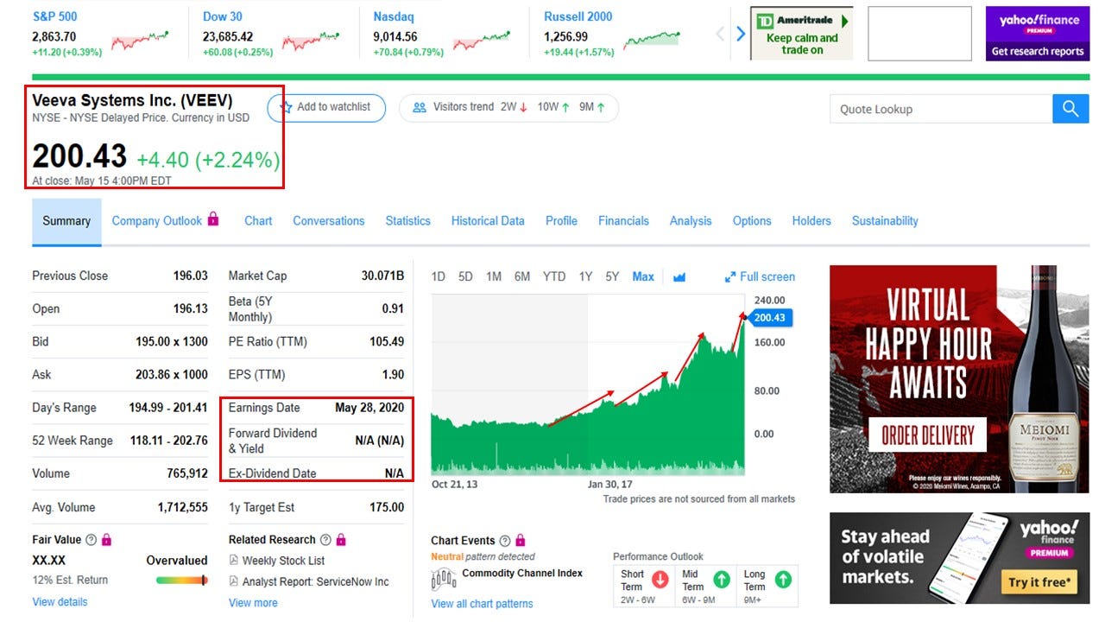Click the Full screen expand icon
1105x622 pixels.
pyautogui.click(x=730, y=277)
